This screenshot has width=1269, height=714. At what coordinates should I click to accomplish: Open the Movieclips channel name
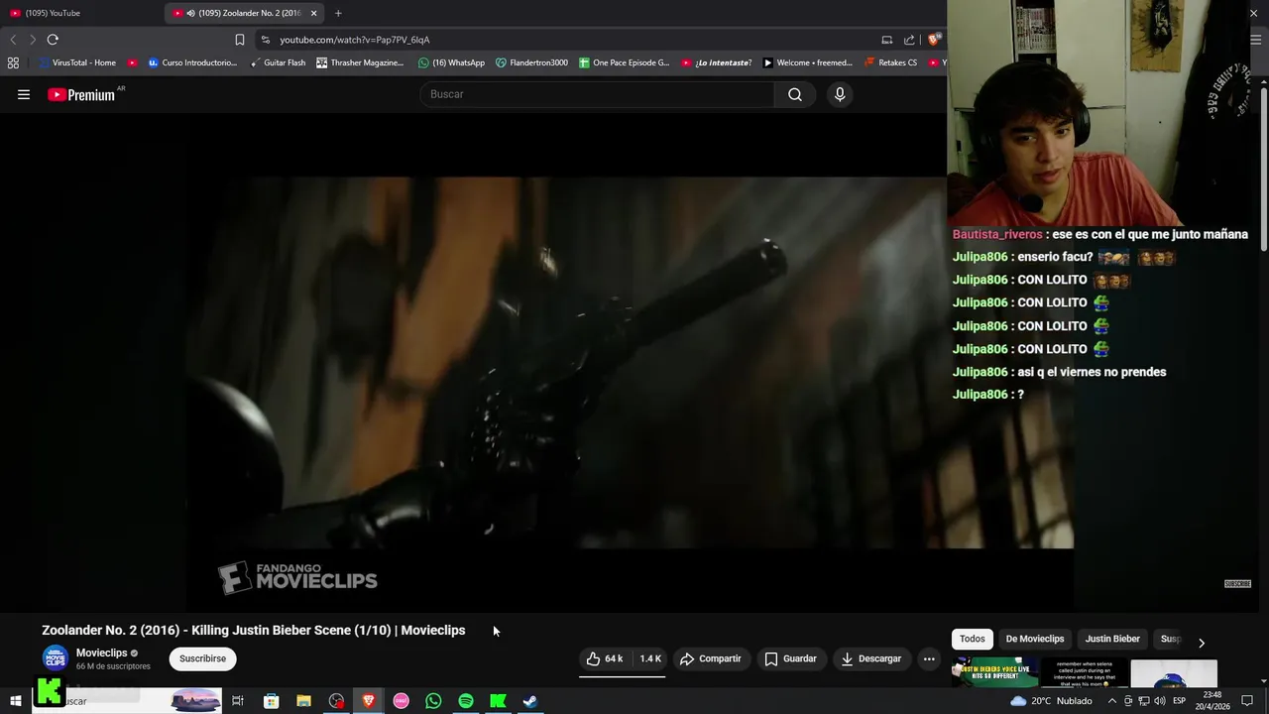(x=101, y=653)
